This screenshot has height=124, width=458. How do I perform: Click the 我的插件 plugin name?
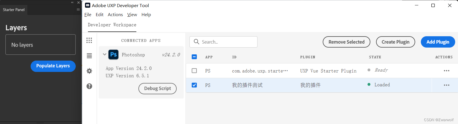(311, 85)
